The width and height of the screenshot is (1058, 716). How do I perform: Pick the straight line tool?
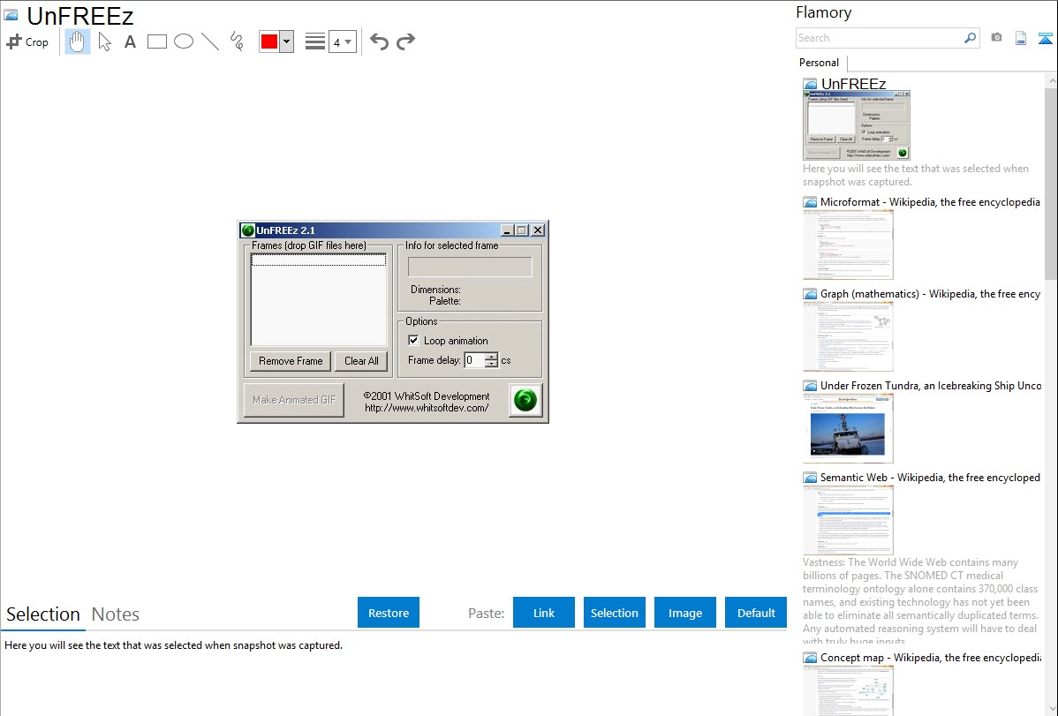210,41
